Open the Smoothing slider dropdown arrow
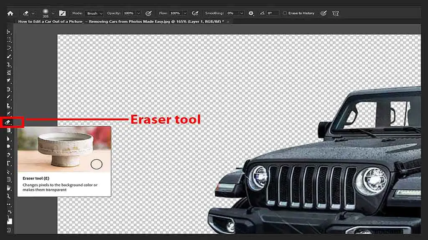The width and height of the screenshot is (428, 240). click(x=242, y=13)
